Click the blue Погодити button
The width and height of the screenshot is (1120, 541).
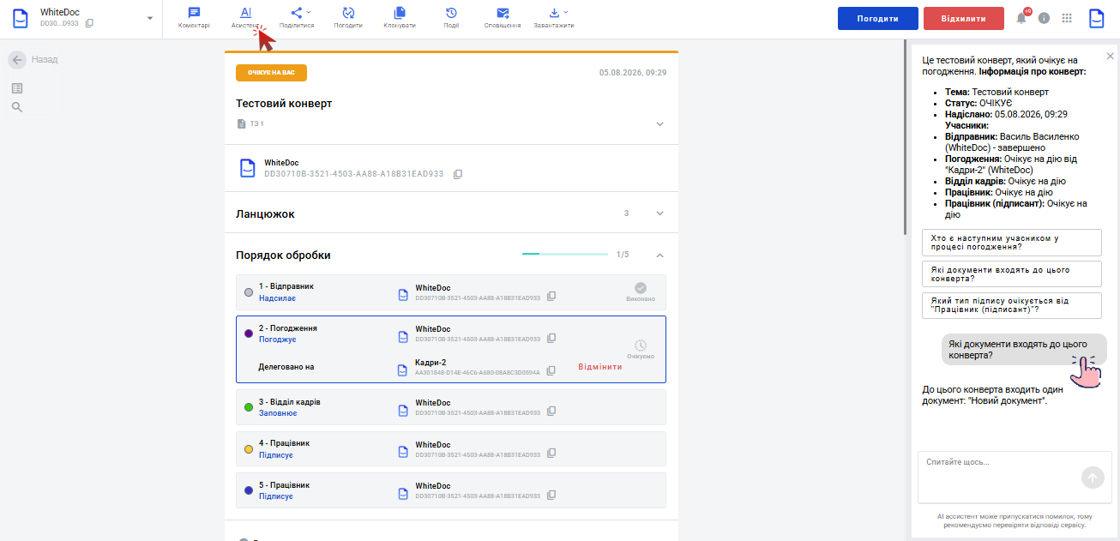click(877, 19)
